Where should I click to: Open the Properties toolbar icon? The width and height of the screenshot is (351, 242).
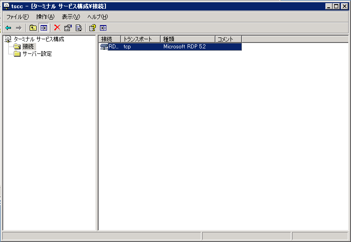(68, 28)
